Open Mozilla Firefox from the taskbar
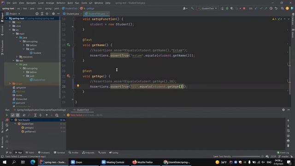Screen dimensions: 295x166 pyautogui.click(x=143, y=162)
